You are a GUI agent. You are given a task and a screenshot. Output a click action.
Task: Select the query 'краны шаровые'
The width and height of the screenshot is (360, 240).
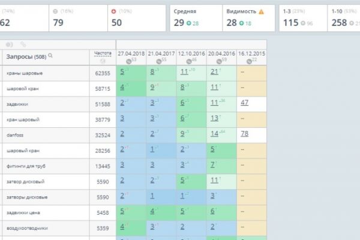(x=25, y=73)
